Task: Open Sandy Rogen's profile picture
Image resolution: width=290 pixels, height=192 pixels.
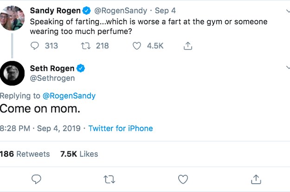Action: point(12,18)
